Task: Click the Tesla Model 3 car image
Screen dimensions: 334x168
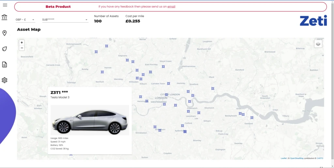Action: click(90, 120)
